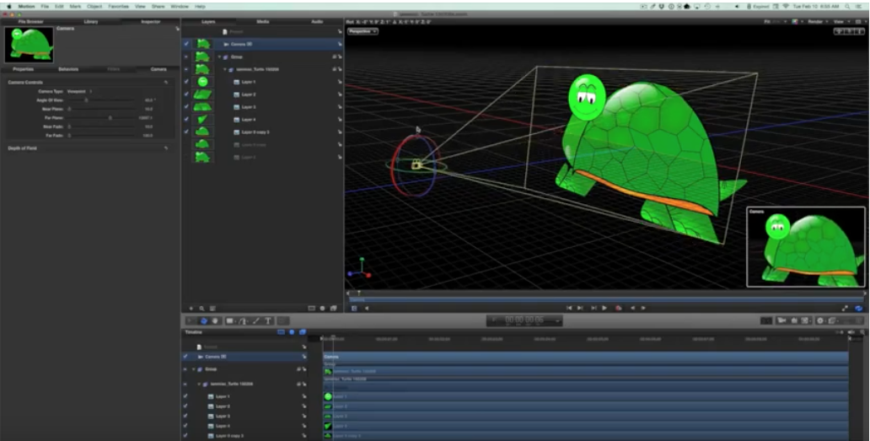Toggle Layer 1 checkbox in the Timeline
This screenshot has width=870, height=441.
pyautogui.click(x=185, y=396)
